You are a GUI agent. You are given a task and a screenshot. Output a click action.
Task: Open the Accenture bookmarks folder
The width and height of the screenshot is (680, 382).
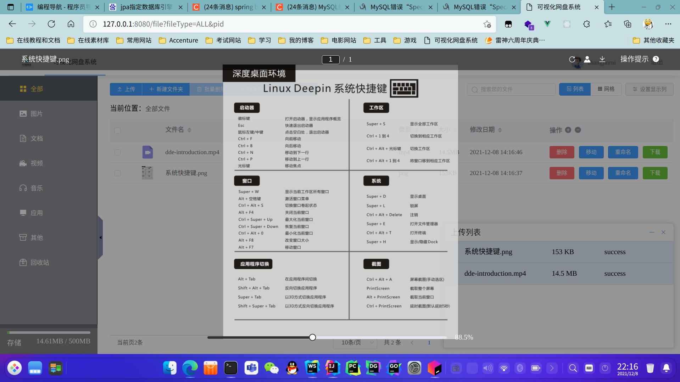point(179,40)
